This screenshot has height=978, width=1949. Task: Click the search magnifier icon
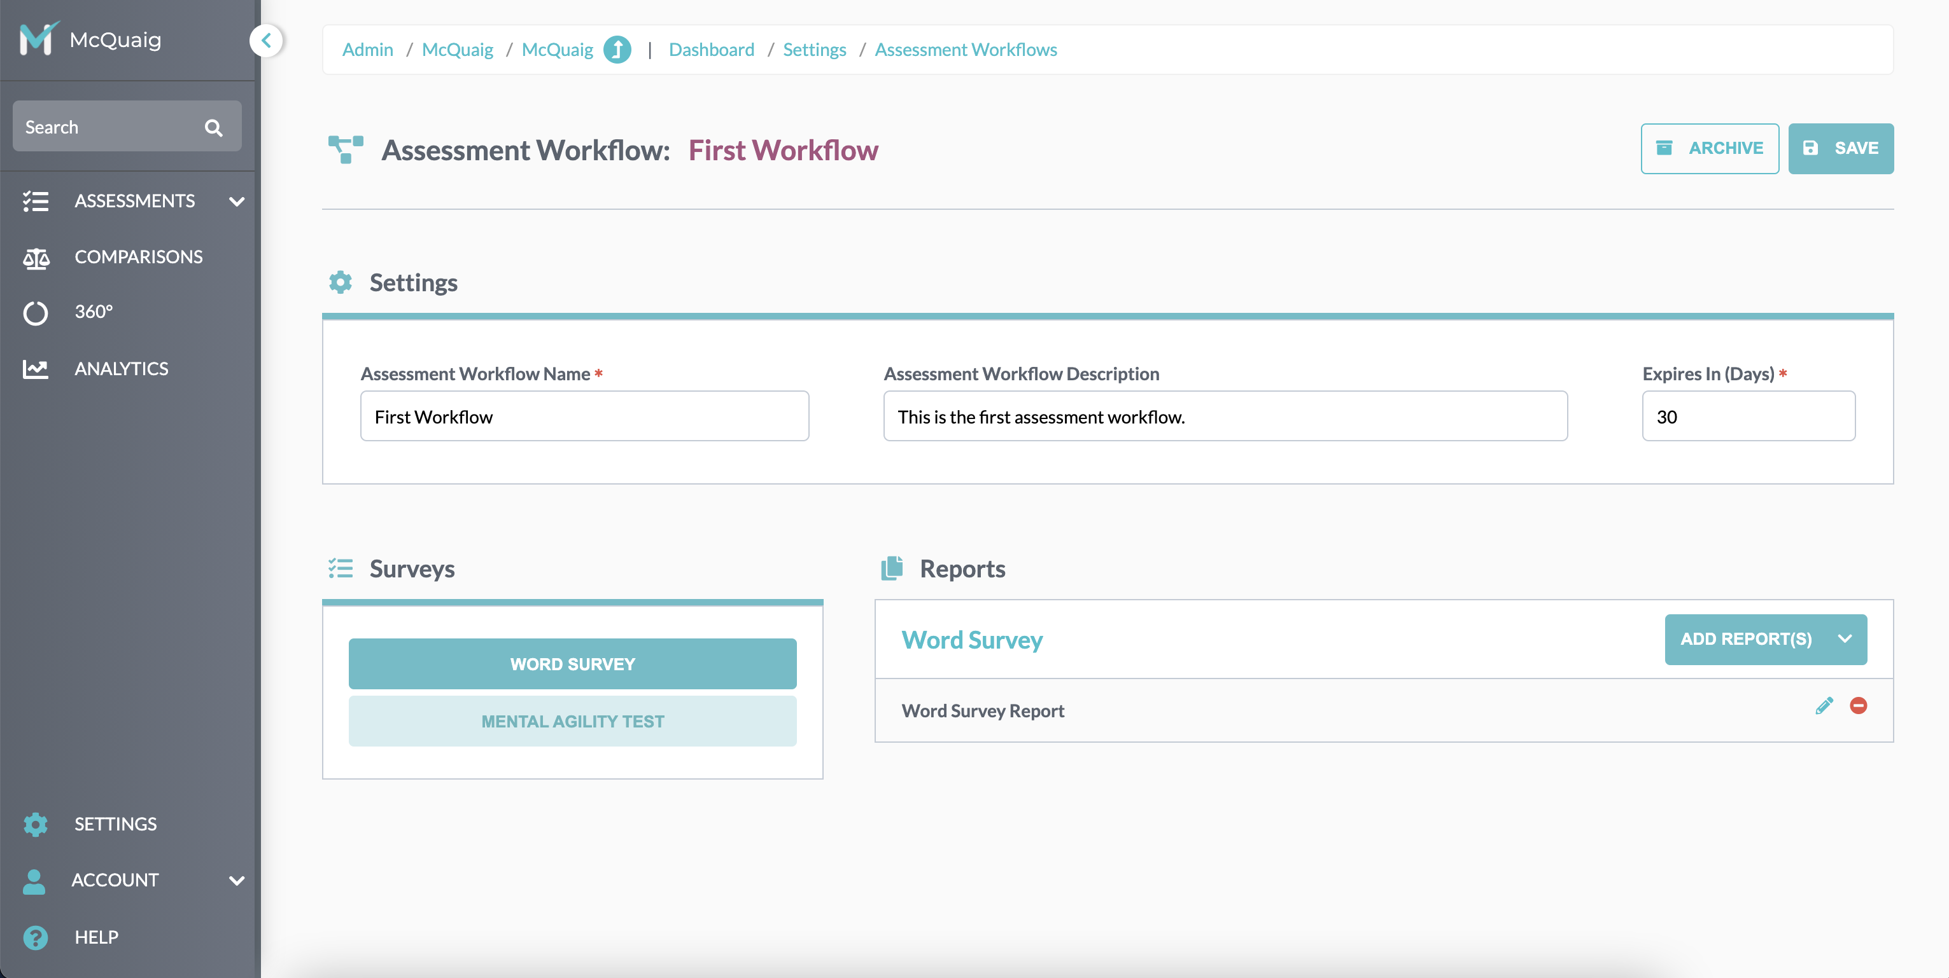click(213, 128)
